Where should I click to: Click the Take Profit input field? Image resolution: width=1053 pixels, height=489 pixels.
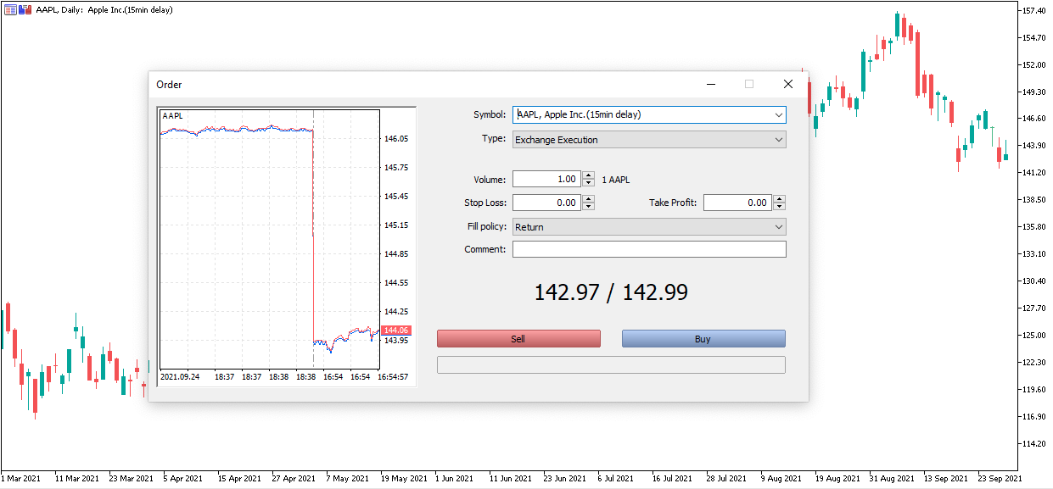point(737,203)
